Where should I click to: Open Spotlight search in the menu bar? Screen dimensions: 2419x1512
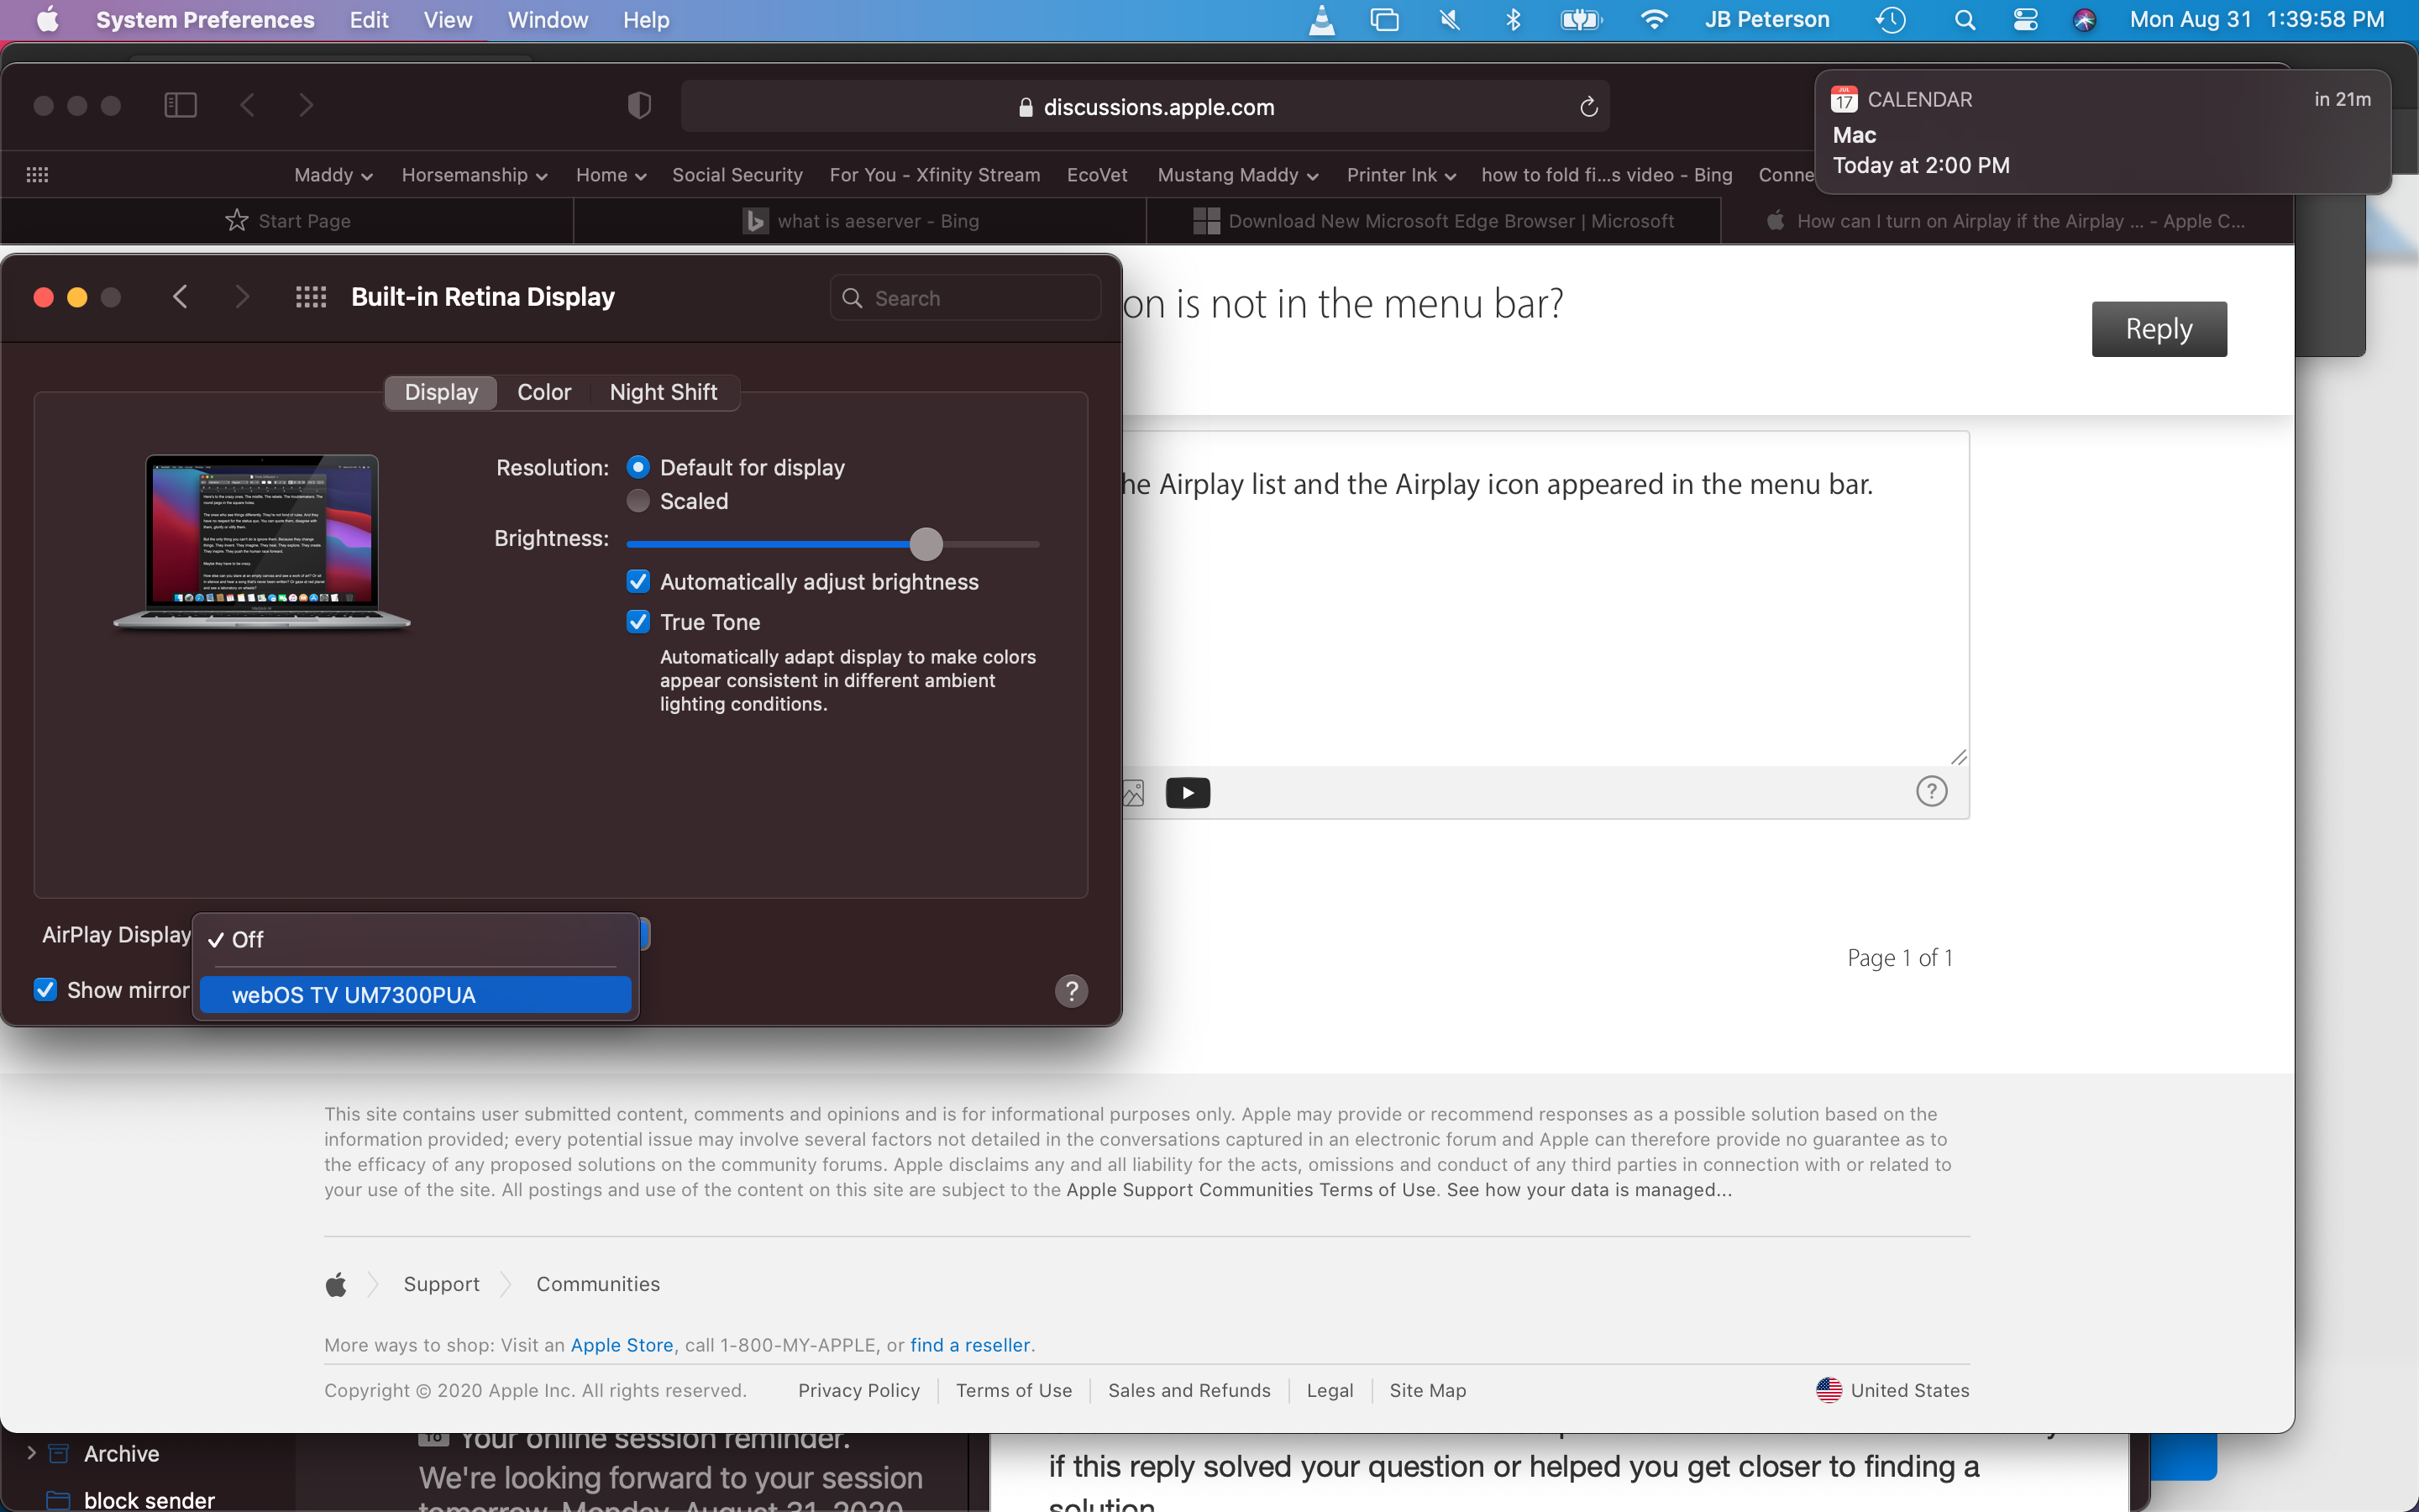click(x=1965, y=20)
